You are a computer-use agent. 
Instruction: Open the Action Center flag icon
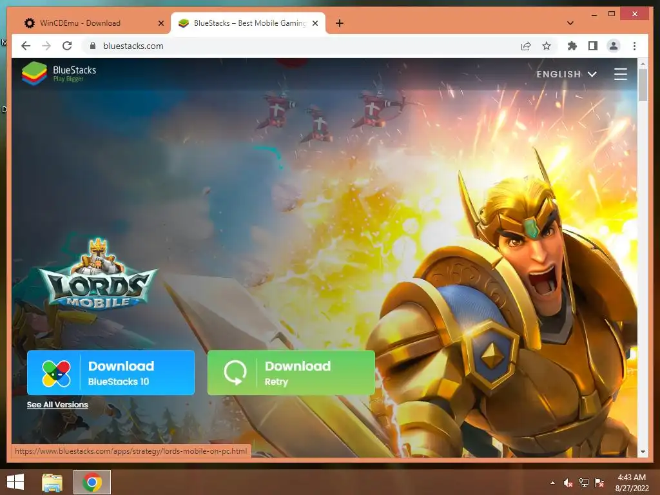pyautogui.click(x=599, y=483)
